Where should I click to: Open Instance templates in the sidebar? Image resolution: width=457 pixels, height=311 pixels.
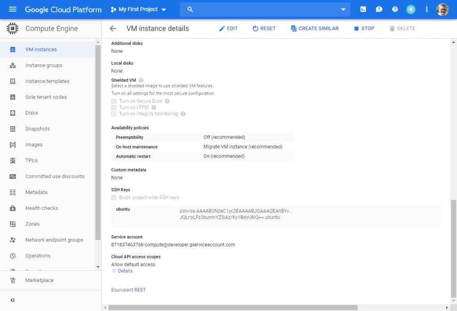pyautogui.click(x=47, y=81)
